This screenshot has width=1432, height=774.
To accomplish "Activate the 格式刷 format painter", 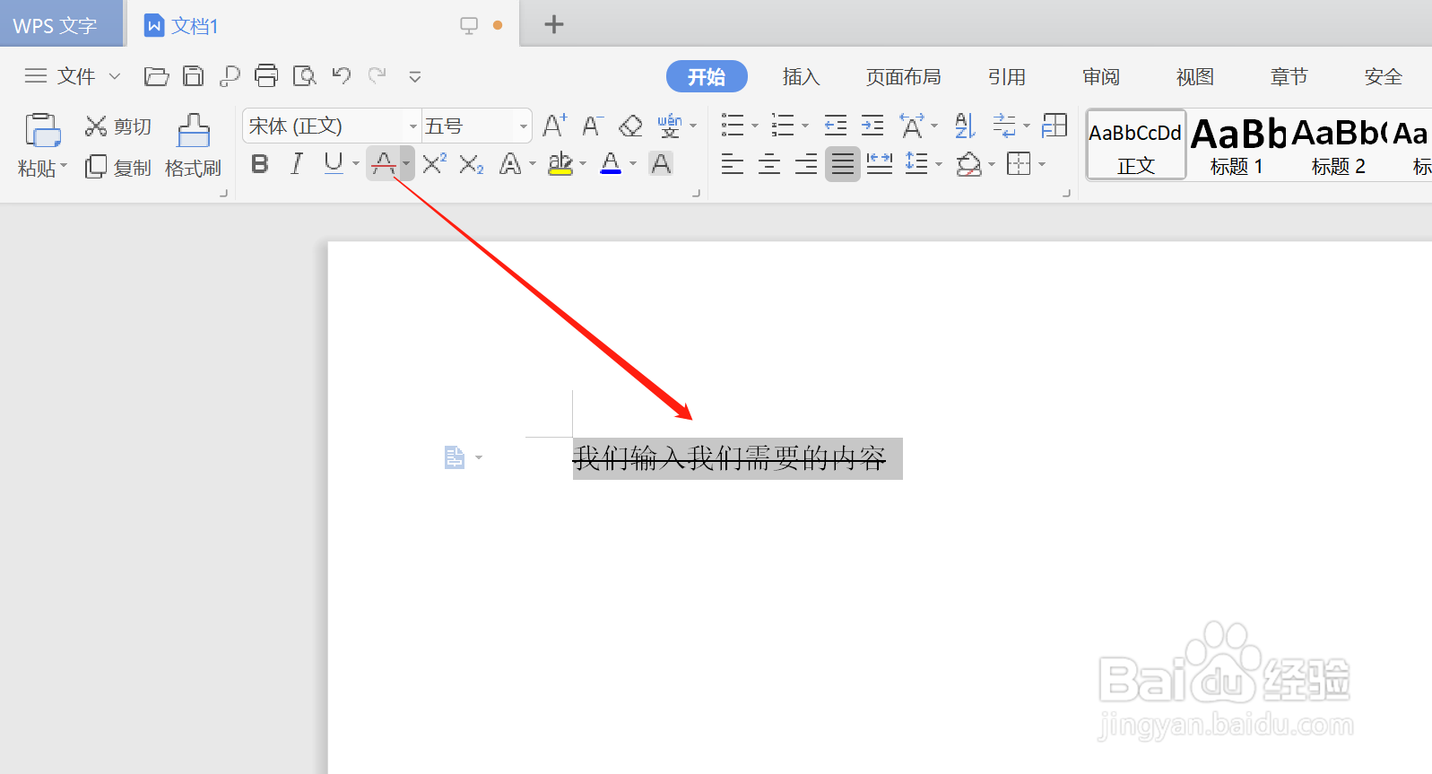I will click(x=193, y=145).
